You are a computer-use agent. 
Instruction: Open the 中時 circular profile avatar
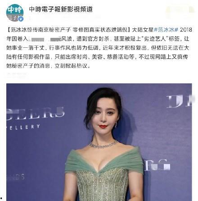point(15,13)
